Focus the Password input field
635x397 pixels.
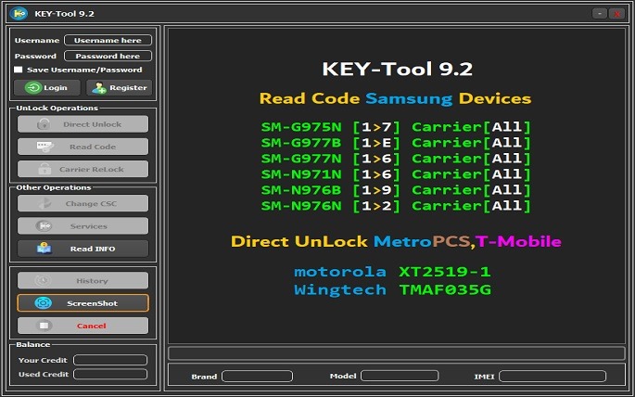click(x=108, y=57)
